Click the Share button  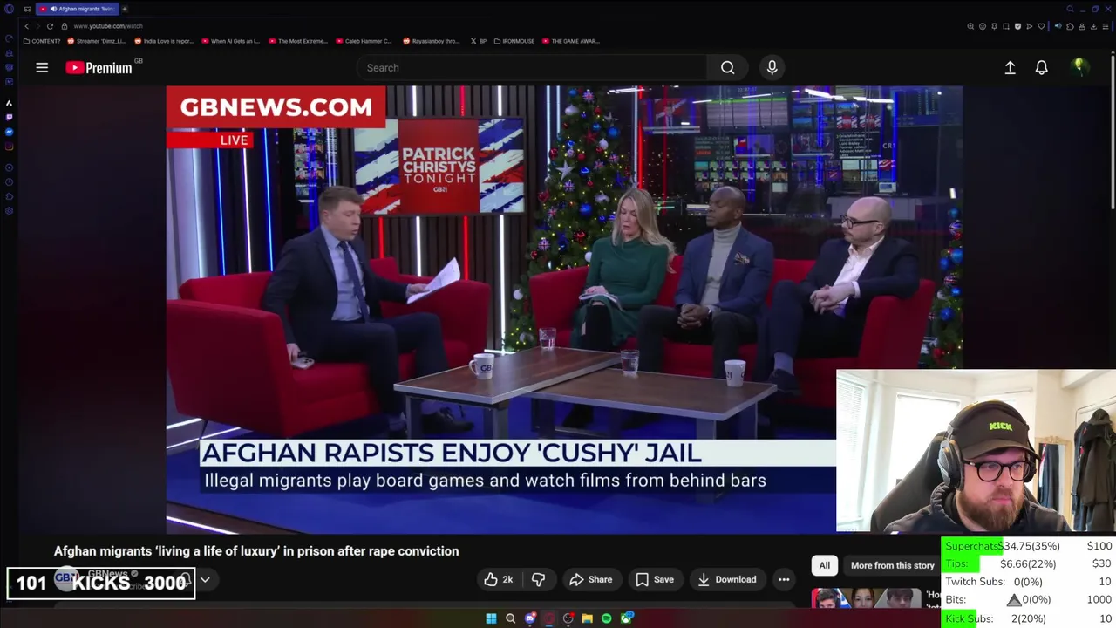[590, 579]
